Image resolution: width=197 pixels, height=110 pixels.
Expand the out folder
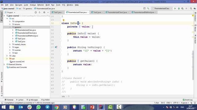(7, 59)
